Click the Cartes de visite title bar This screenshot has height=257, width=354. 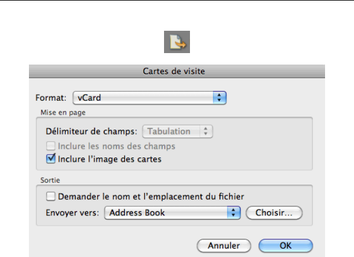(177, 71)
